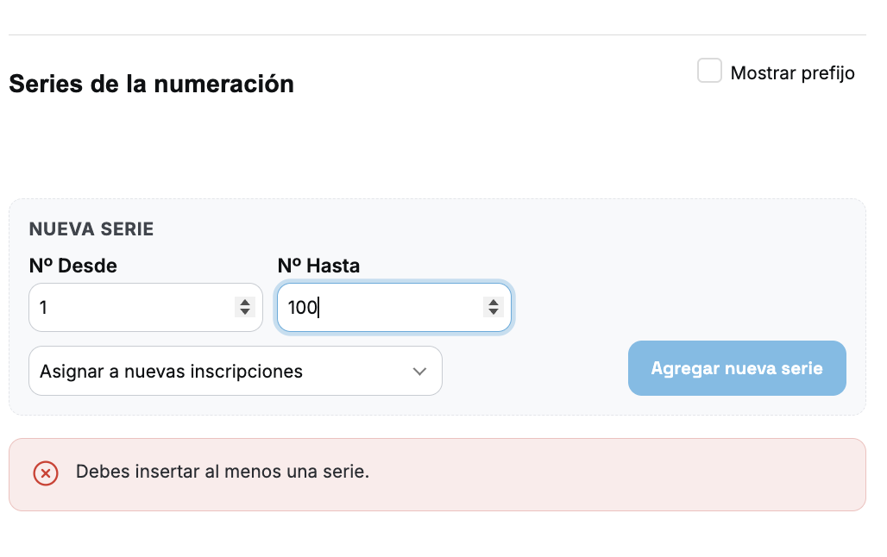Click inside the Nº Hasta field
Viewport: 887px width, 557px height.
coord(393,307)
